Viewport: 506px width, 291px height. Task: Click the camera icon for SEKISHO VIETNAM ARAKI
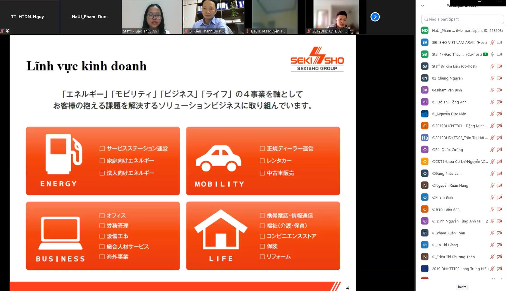499,42
